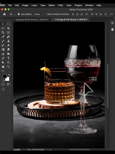The height and width of the screenshot is (154, 115).
Task: Open the Layer menu
Action: coord(34,5)
